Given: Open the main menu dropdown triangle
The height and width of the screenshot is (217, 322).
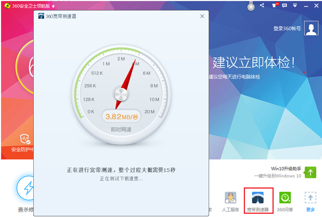Looking at the screenshot, I should pyautogui.click(x=295, y=5).
